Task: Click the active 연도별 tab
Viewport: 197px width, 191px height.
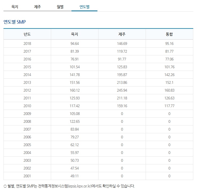Action: (84, 7)
